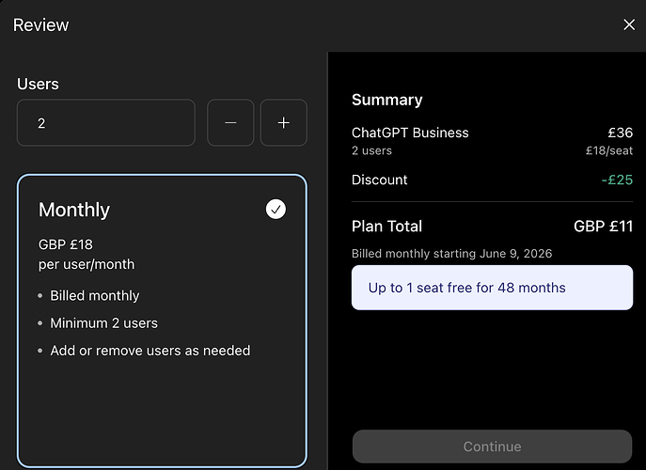
Task: Click the Continue button
Action: coord(492,446)
